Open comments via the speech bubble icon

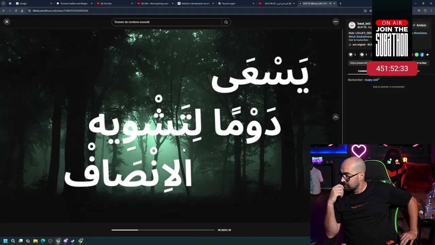pos(362,54)
